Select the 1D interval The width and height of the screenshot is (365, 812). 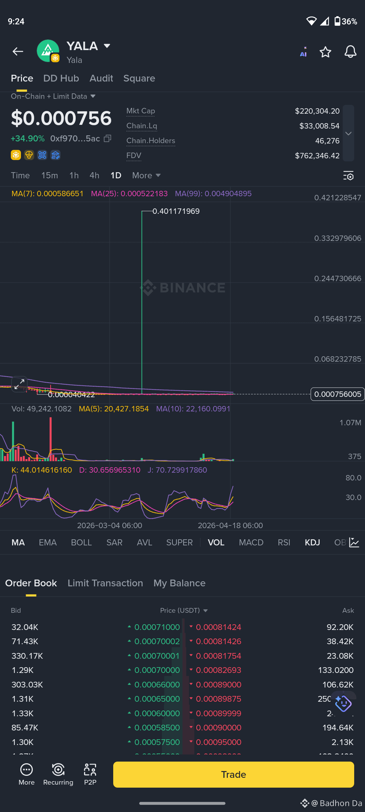tap(116, 176)
